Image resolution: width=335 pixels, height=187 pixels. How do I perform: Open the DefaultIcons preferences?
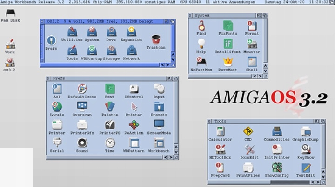pyautogui.click(x=82, y=89)
